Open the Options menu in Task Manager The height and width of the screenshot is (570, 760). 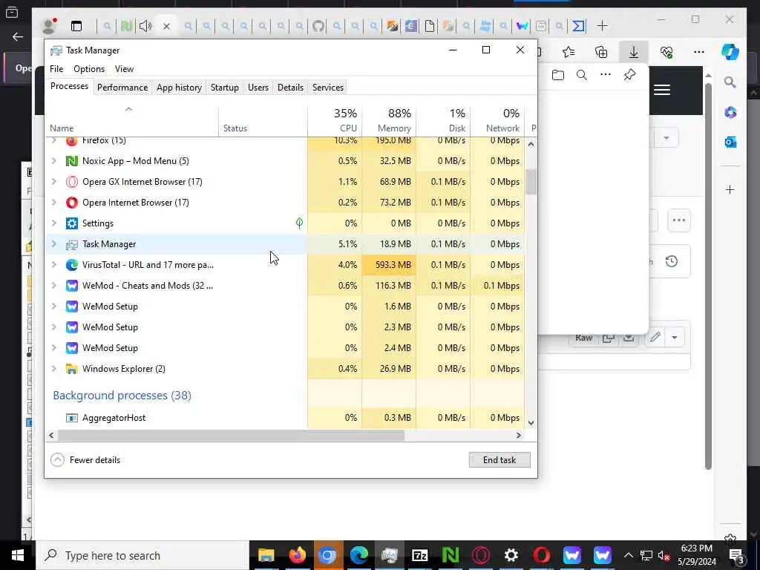pos(89,69)
